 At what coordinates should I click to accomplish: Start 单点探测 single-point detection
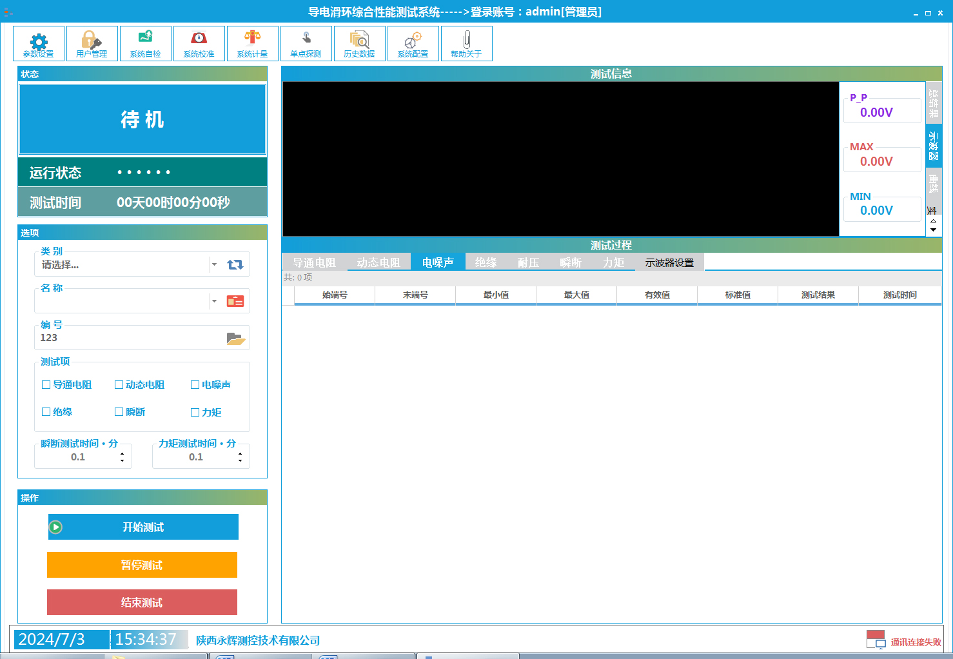point(306,43)
